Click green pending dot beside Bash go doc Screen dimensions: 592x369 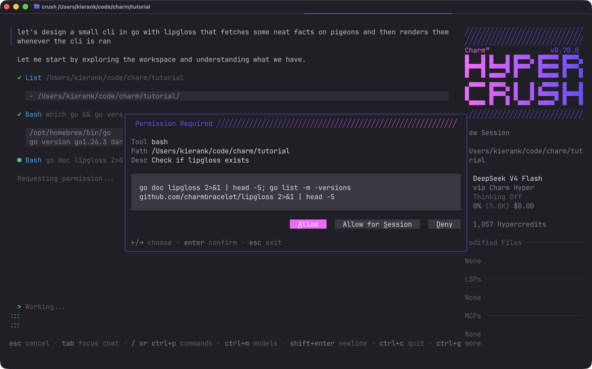click(19, 160)
